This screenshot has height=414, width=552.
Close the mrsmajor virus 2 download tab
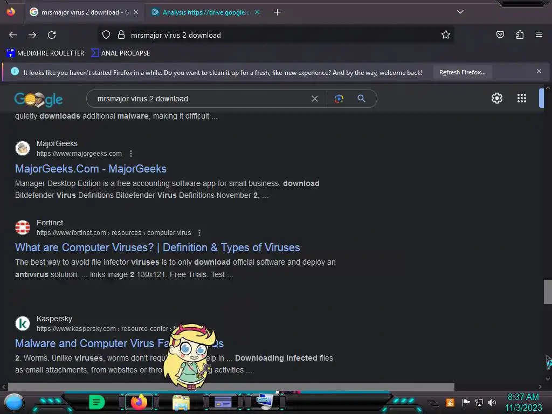pos(136,12)
